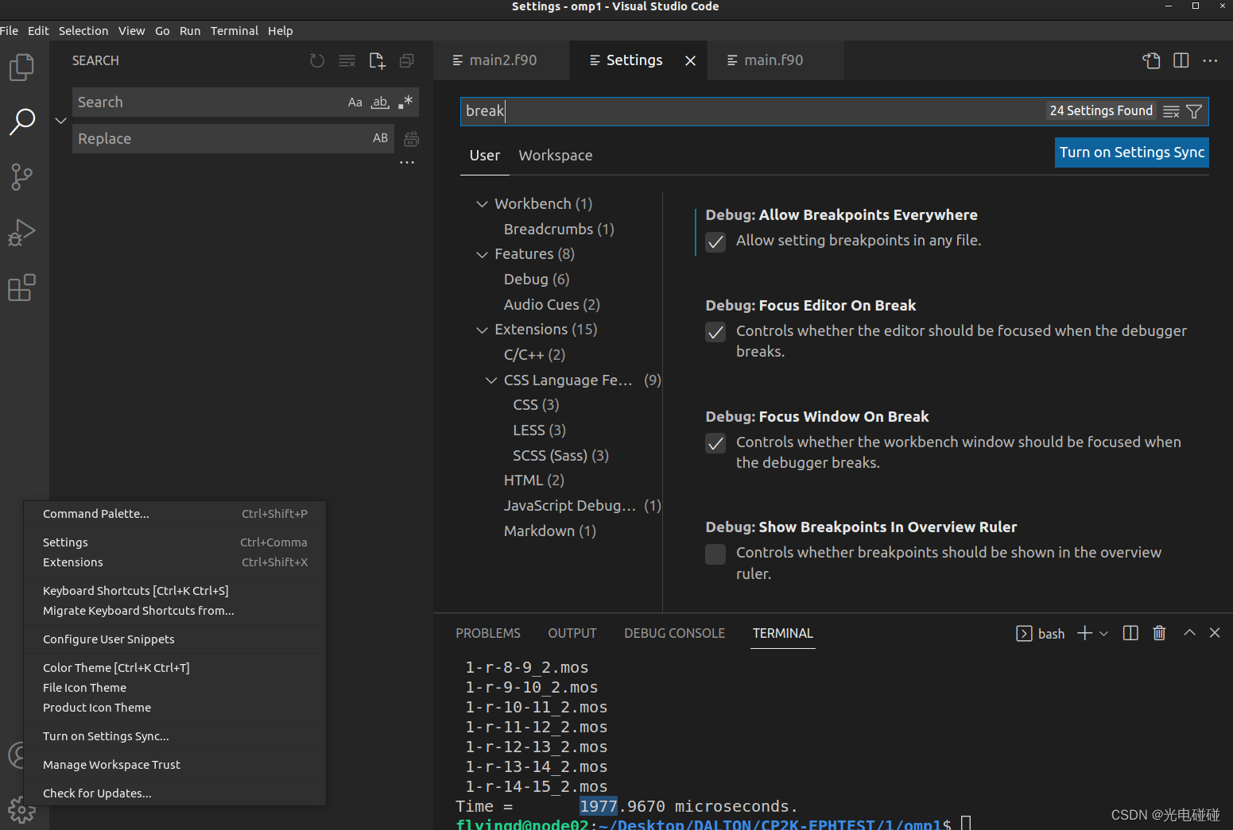Open the Filter Settings funnel icon
Screen dimensions: 1233x830
(1194, 111)
